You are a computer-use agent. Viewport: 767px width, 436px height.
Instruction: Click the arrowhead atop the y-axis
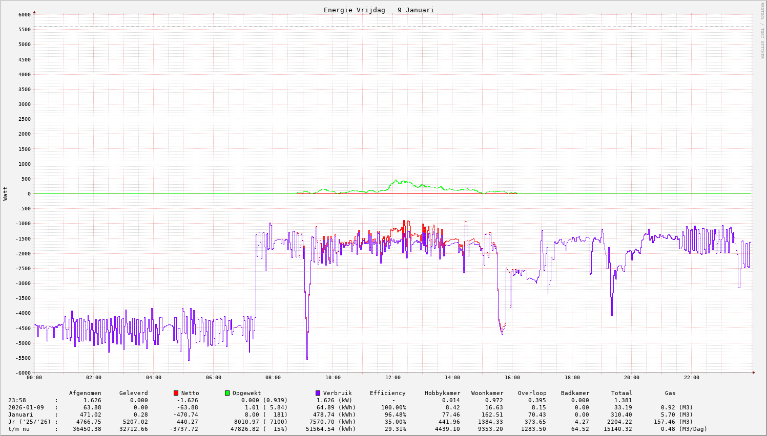pos(34,11)
